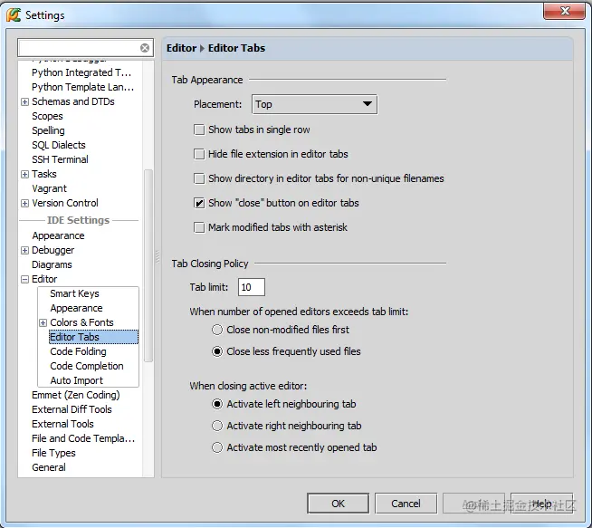This screenshot has height=528, width=592.
Task: Click the Tab limit input field
Action: click(x=252, y=287)
